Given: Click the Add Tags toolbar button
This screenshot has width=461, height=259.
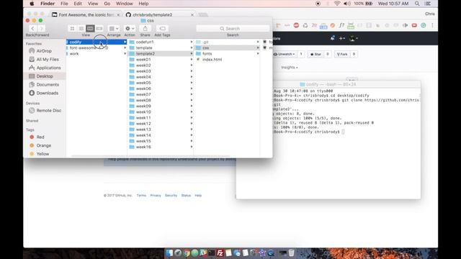Looking at the screenshot, I should pyautogui.click(x=162, y=29).
